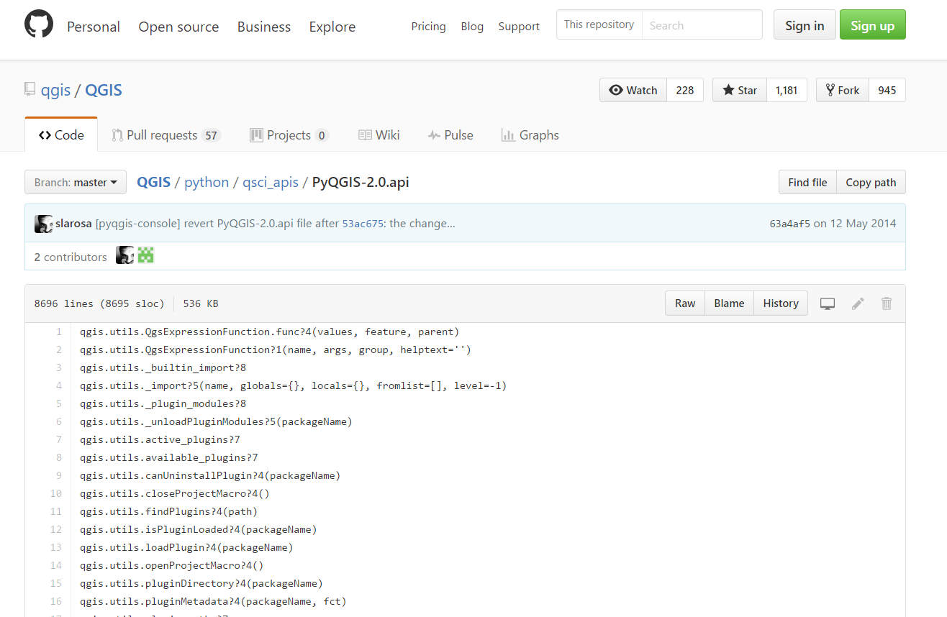Viewport: 947px width, 617px height.
Task: View the Raw file
Action: (685, 303)
